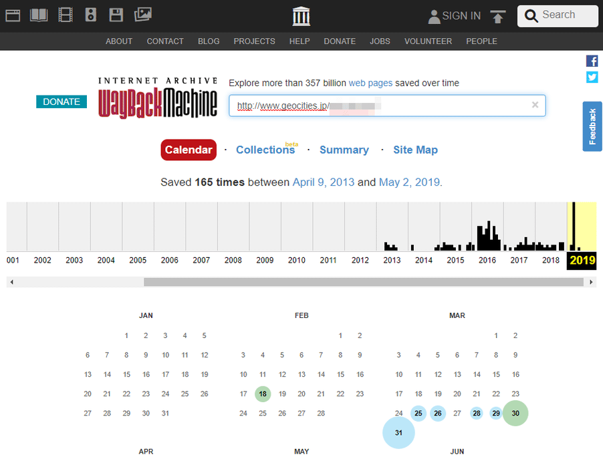Open the May 2, 2019 capture link

(x=409, y=182)
